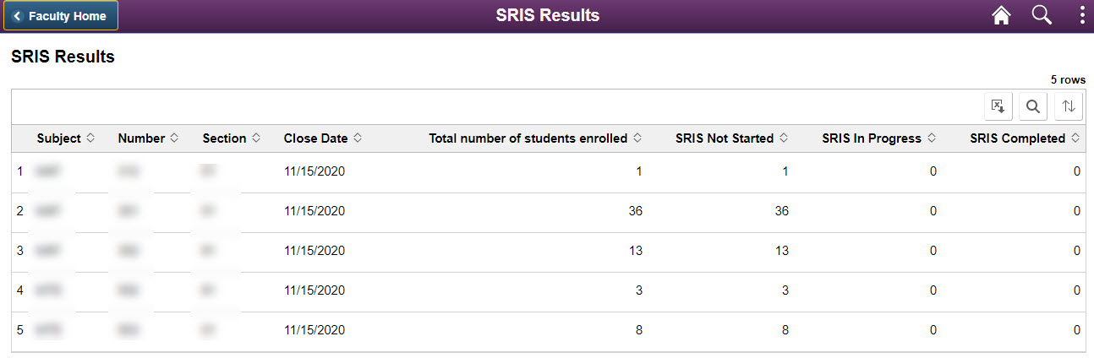1094x358 pixels.
Task: Sort by SRIS Completed column
Action: (x=1024, y=138)
